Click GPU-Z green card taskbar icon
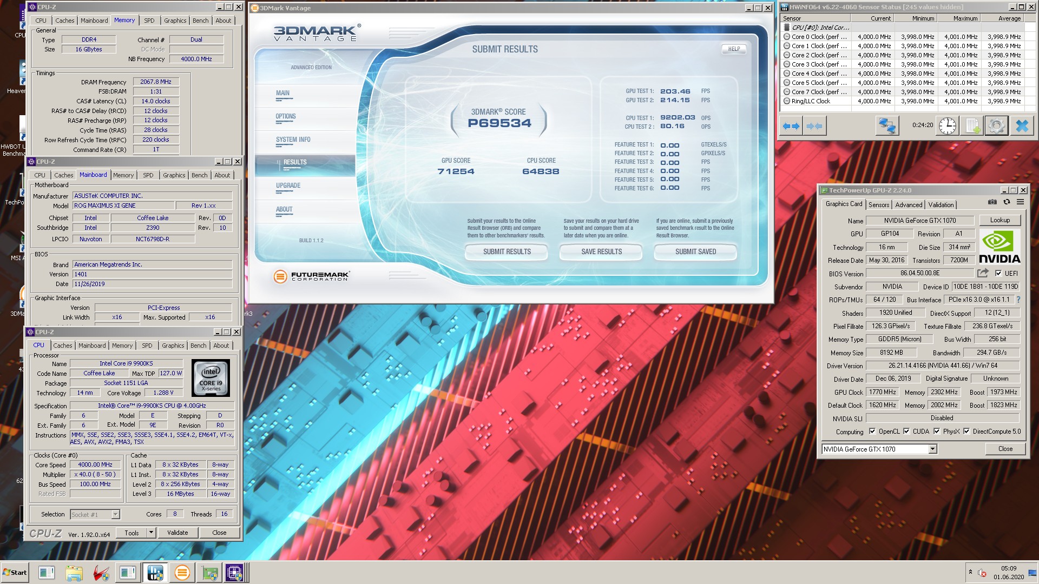The height and width of the screenshot is (584, 1039). click(209, 573)
